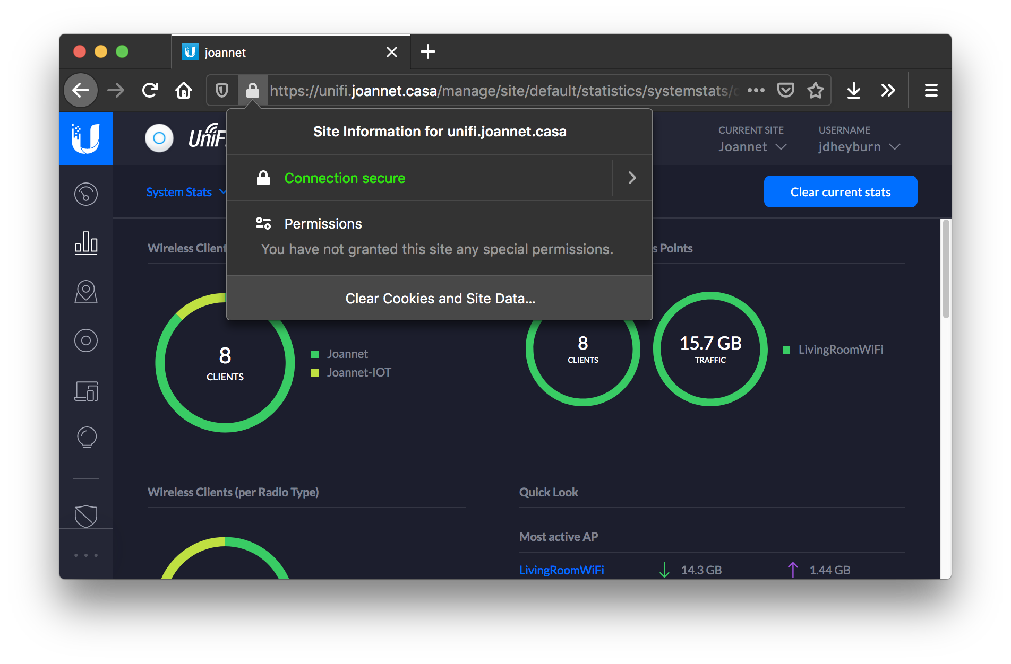This screenshot has height=664, width=1011.
Task: Click the Permissions heading in popup
Action: 323,223
